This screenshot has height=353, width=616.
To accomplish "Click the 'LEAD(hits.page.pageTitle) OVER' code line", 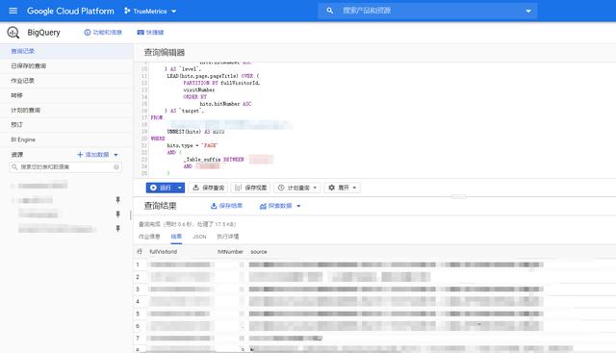I will point(213,76).
